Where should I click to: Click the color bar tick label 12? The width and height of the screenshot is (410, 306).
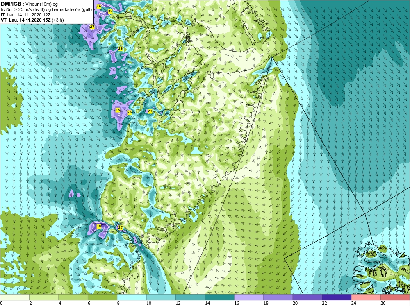(x=178, y=303)
